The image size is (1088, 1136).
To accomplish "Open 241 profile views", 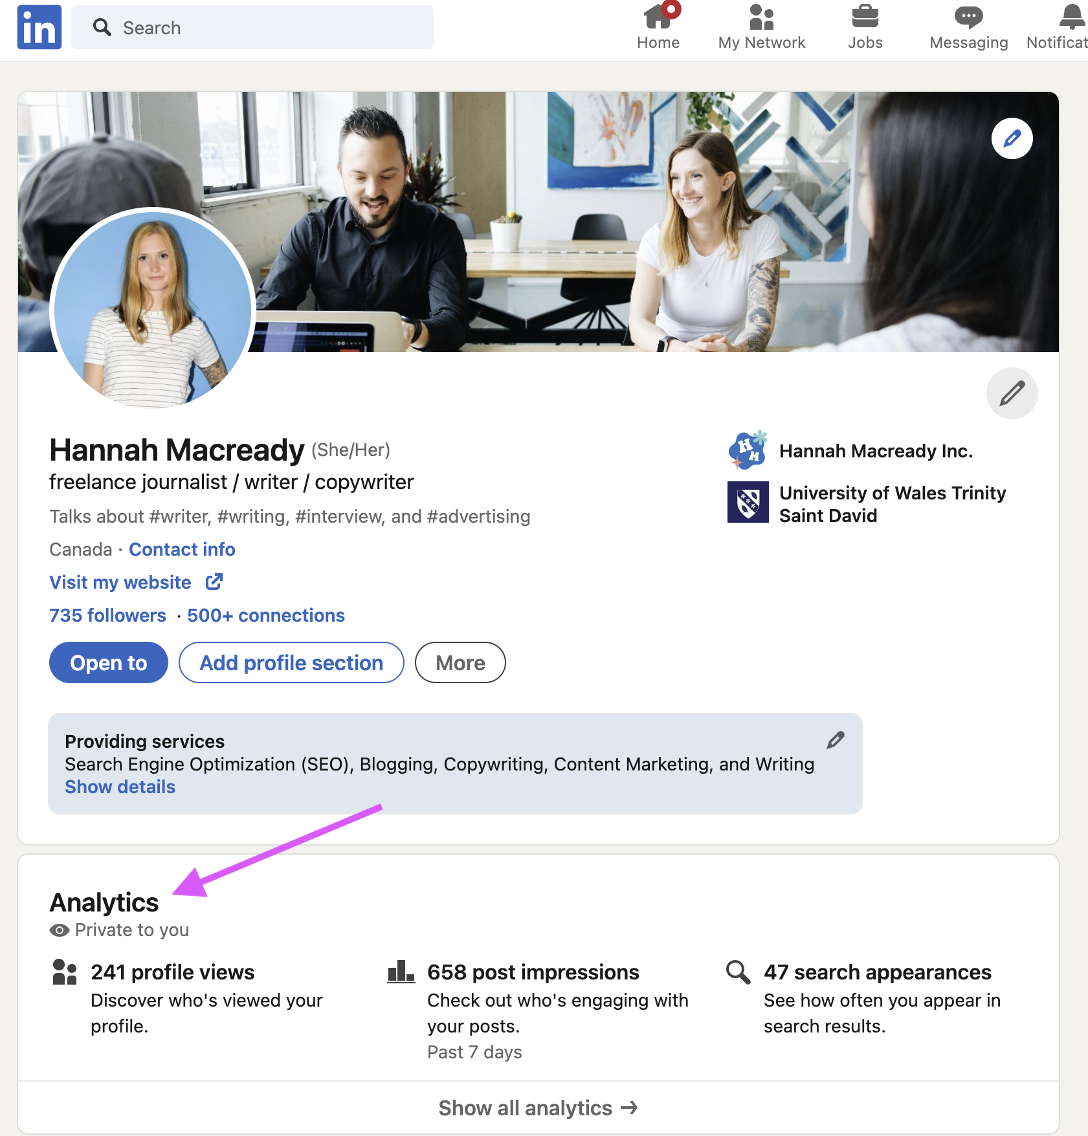I will 173,972.
